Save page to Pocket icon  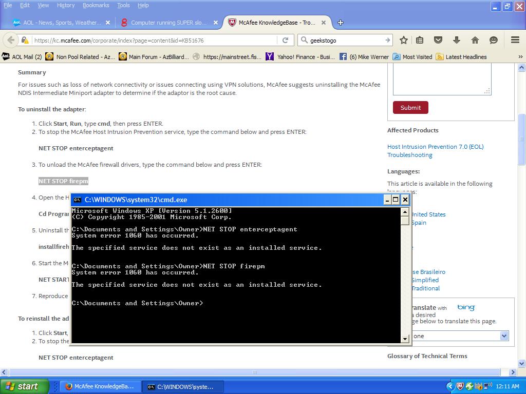[x=438, y=40]
